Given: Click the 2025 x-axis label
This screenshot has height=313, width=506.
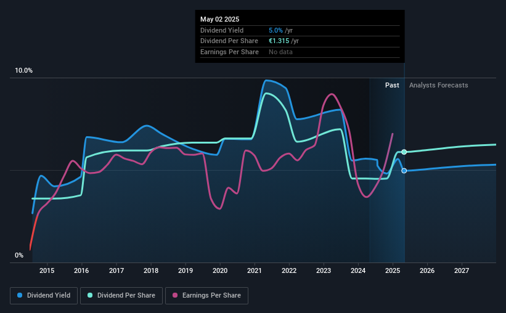Looking at the screenshot, I should pos(393,270).
